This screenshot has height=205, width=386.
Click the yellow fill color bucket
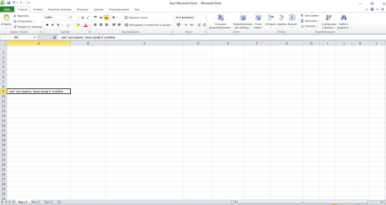[x=78, y=25]
